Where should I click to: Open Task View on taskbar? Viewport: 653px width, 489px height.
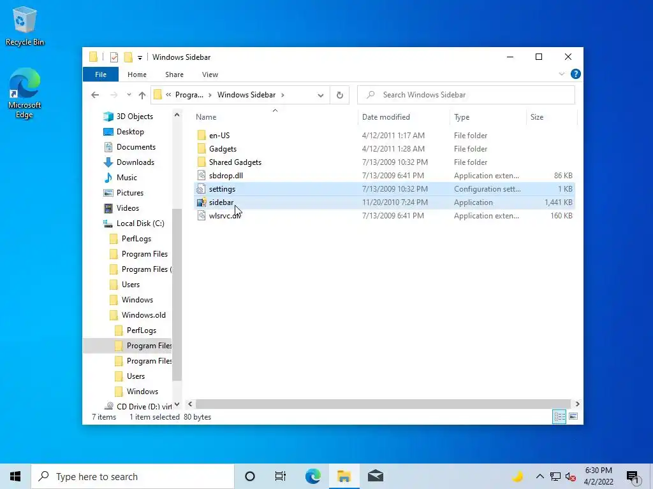[x=281, y=476]
